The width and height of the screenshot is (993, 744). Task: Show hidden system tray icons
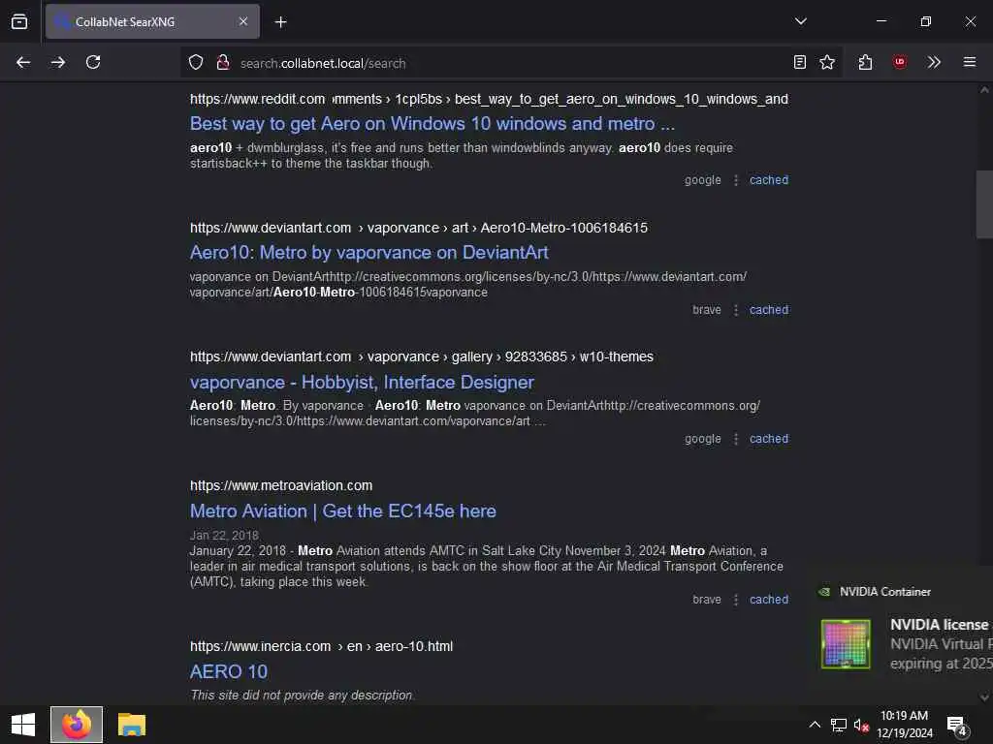[x=815, y=725]
